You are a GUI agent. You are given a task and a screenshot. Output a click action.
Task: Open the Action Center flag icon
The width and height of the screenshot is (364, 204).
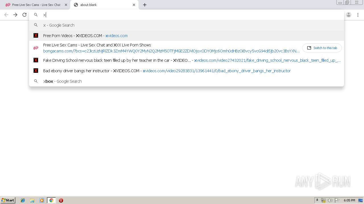[337, 200]
